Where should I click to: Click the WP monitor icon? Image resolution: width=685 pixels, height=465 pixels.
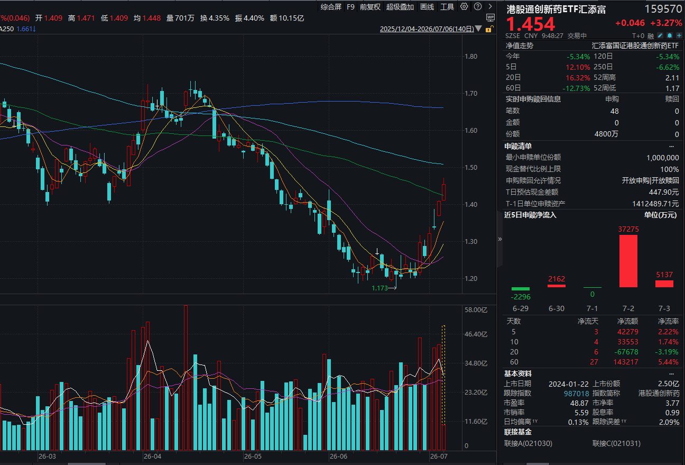[490, 17]
